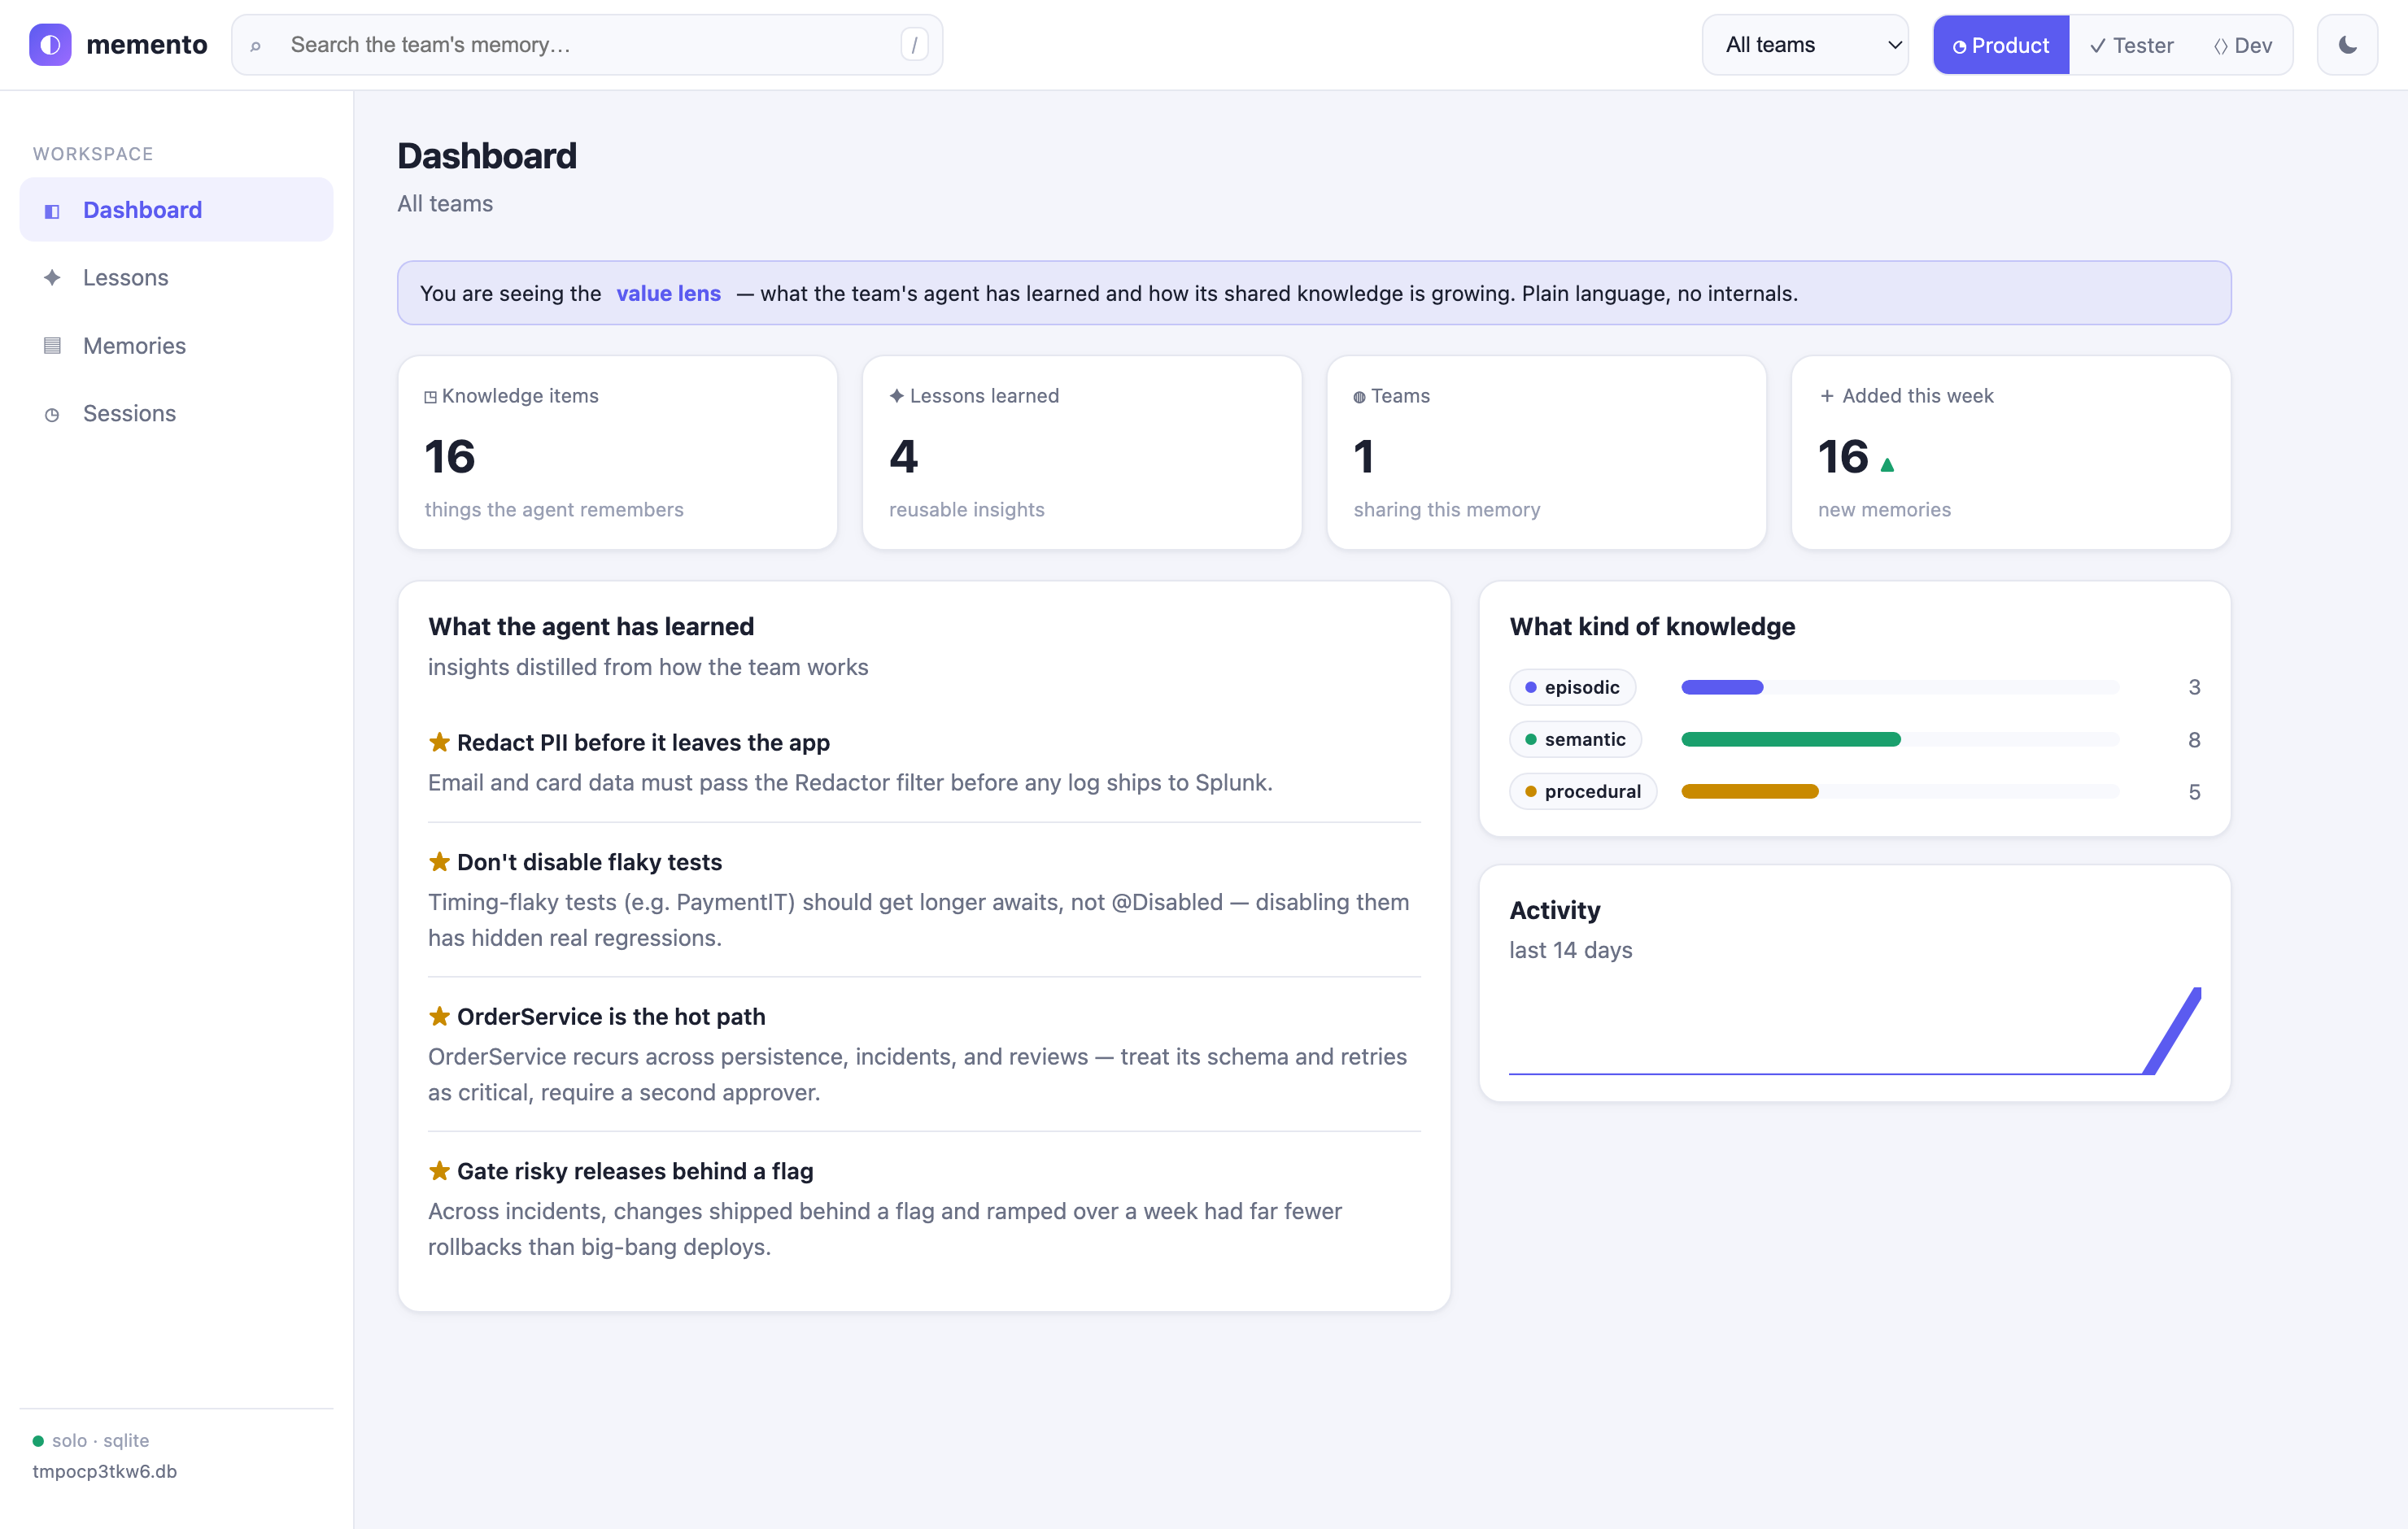The height and width of the screenshot is (1529, 2408).
Task: Click the semantic count 8
Action: (2194, 740)
